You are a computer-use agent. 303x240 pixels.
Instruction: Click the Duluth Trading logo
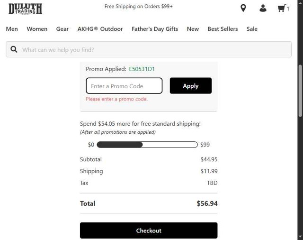pos(25,8)
